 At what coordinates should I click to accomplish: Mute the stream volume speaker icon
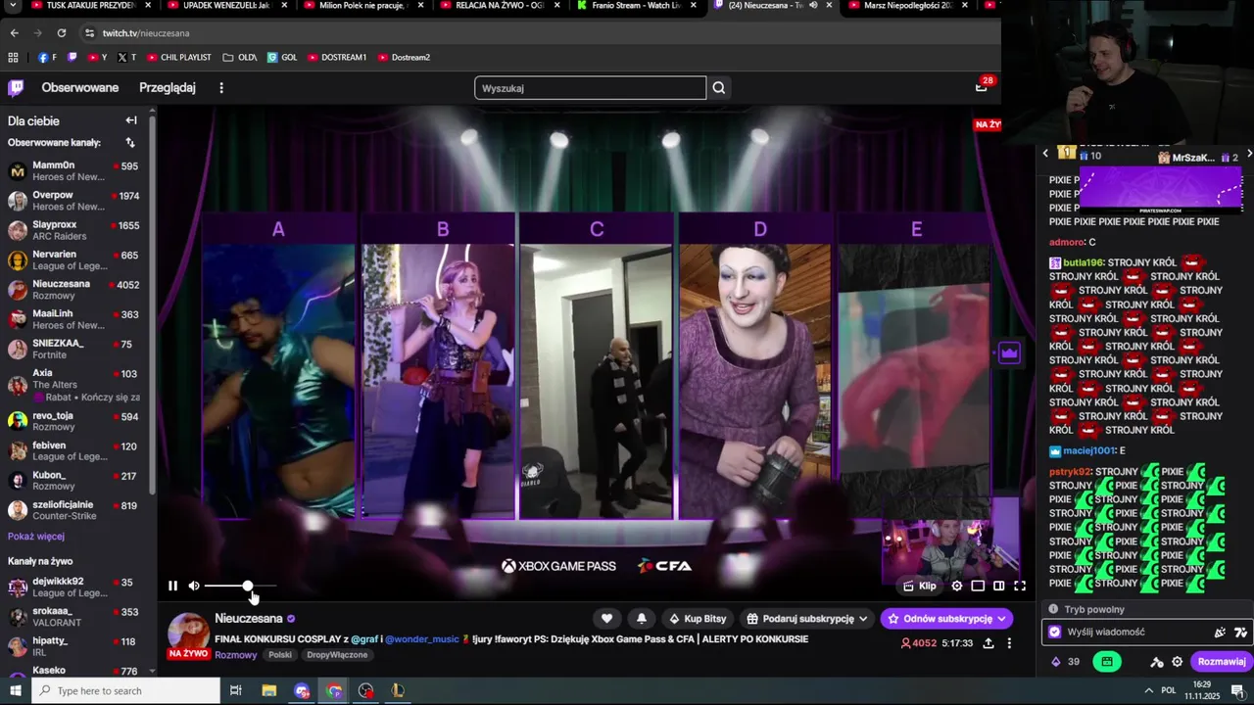[194, 586]
